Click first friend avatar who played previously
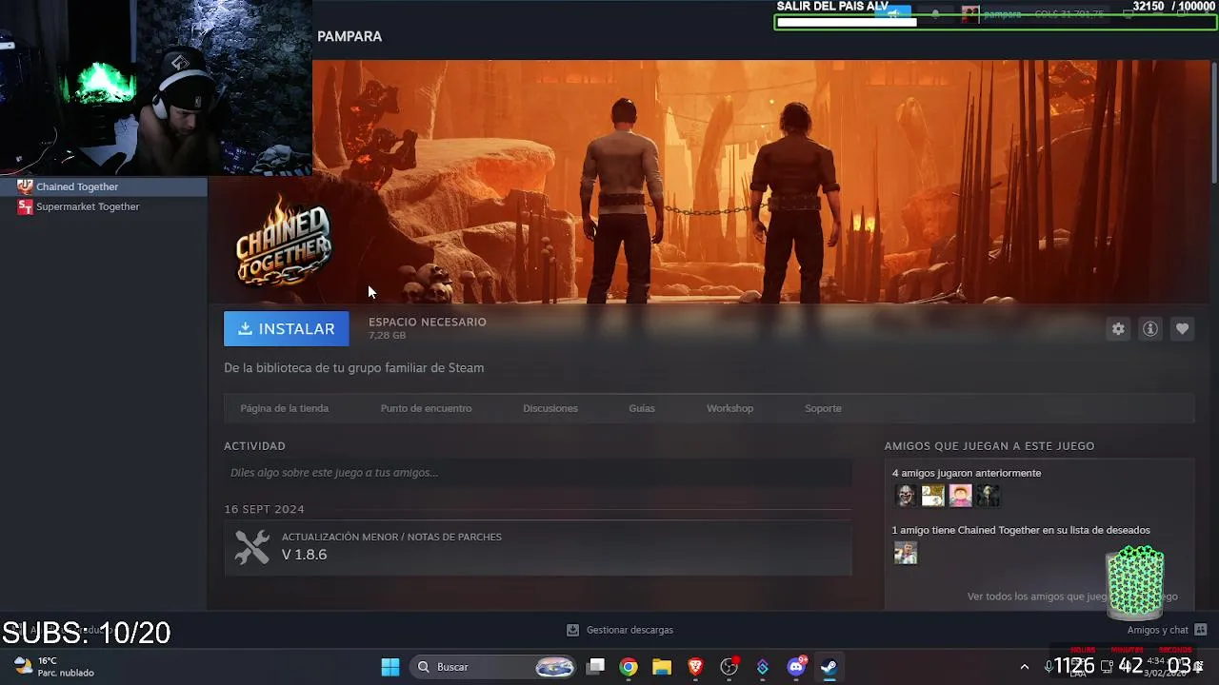The image size is (1219, 685). [905, 496]
